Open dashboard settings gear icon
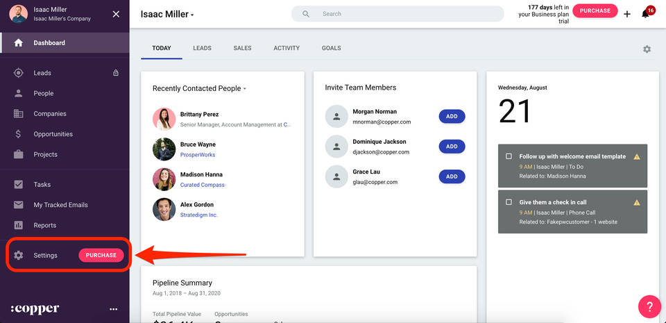This screenshot has width=666, height=323. pos(647,49)
